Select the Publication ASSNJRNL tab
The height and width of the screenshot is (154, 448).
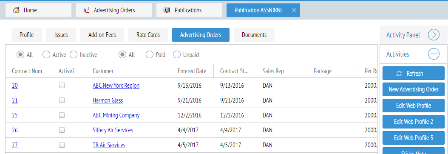click(263, 10)
